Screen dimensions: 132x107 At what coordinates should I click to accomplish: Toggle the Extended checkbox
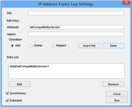tap(7, 100)
